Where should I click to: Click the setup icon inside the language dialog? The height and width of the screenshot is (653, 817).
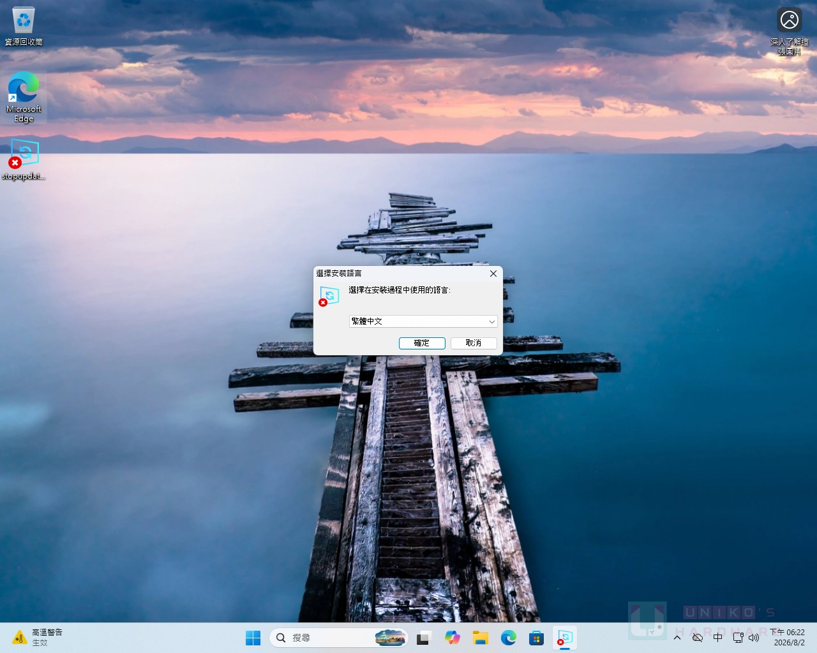329,296
